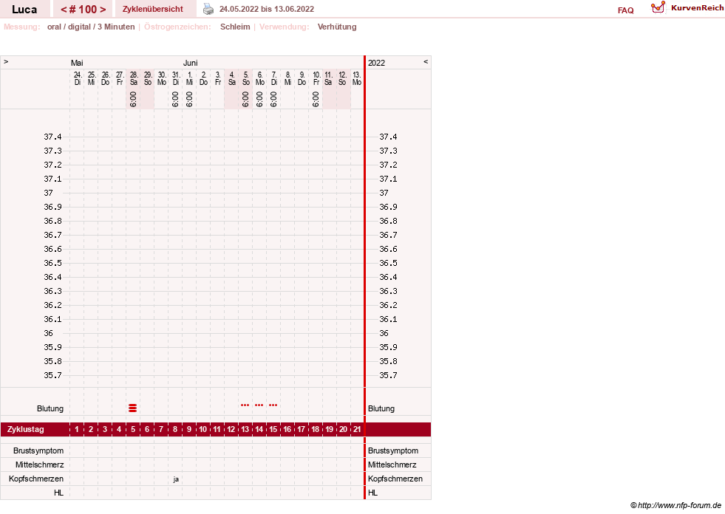Viewport: 725px width, 514px height.
Task: Click the year label 2022
Action: [376, 63]
